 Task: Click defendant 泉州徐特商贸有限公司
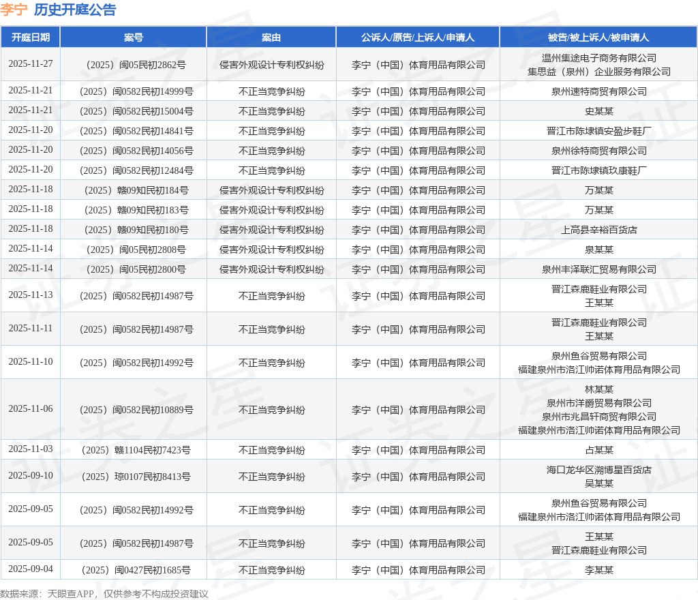[x=598, y=151]
